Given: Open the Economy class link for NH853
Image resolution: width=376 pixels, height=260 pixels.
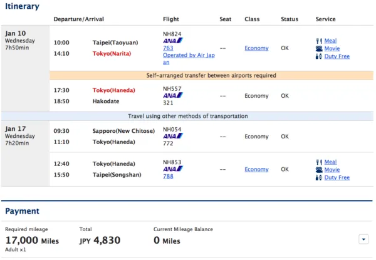Looking at the screenshot, I should pyautogui.click(x=256, y=169).
